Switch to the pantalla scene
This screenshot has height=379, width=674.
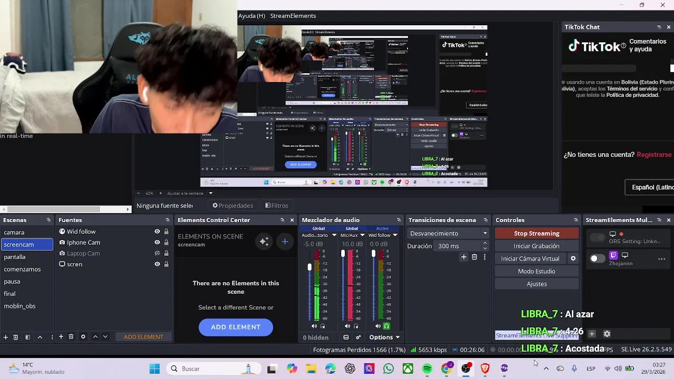(x=27, y=257)
